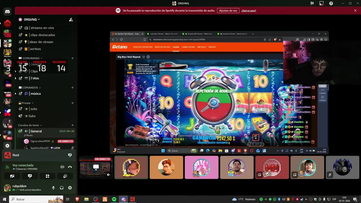Open the Windows Start menu

(x=5, y=199)
